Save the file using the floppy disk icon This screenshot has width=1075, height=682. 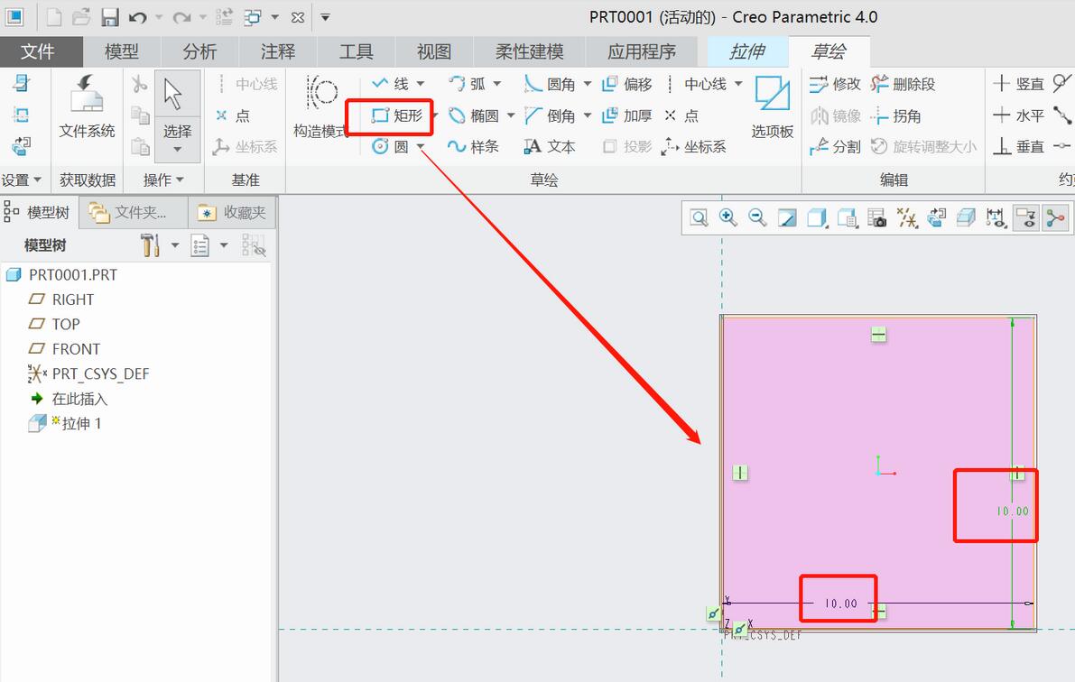(109, 17)
